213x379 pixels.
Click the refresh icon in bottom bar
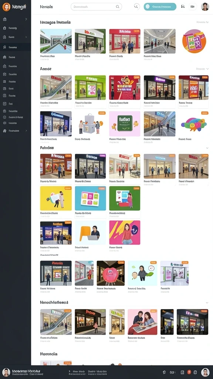coord(165,372)
